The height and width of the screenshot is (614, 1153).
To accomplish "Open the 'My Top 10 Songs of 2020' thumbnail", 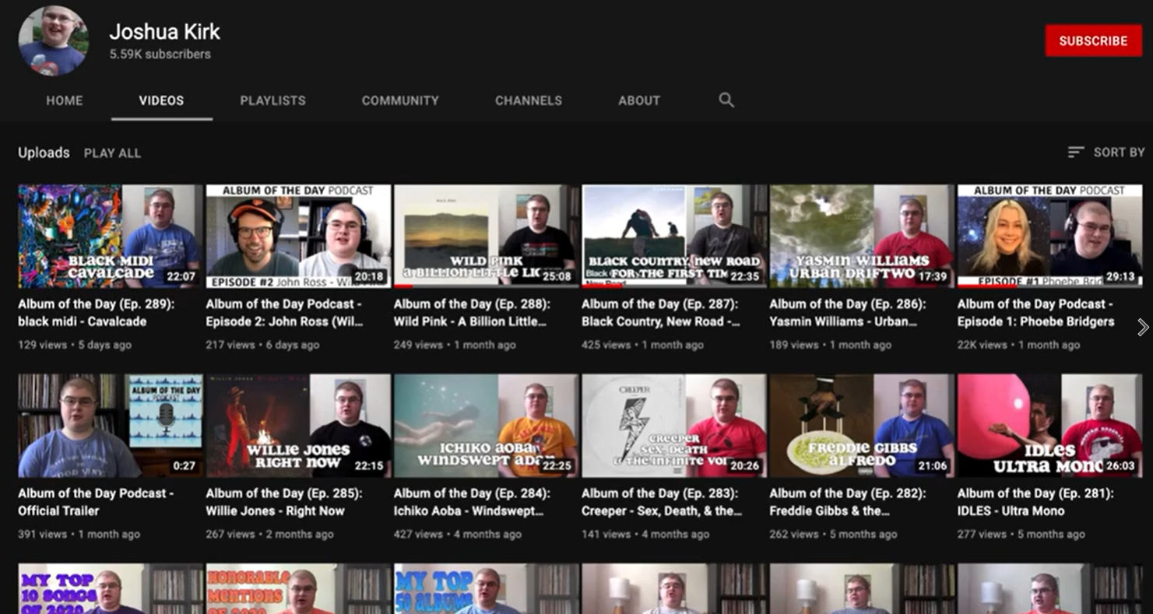I will click(110, 589).
